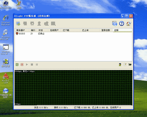
Task: Sort by the 服务器IP column header
Action: [x=22, y=30]
